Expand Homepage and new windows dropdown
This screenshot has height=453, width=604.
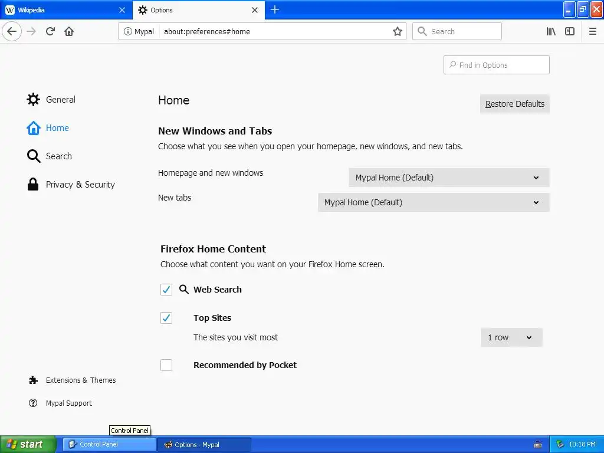coord(449,178)
